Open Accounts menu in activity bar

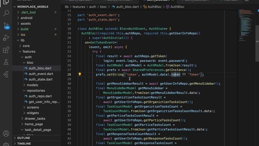point(6,133)
